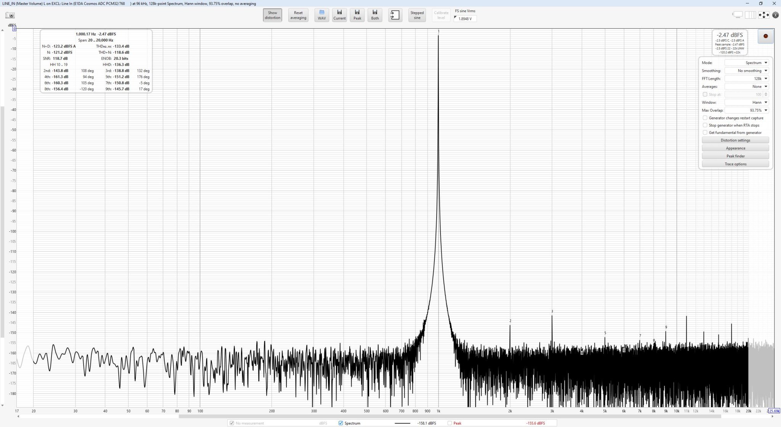Click the Stepped sine button
The image size is (781, 427).
[x=417, y=15]
